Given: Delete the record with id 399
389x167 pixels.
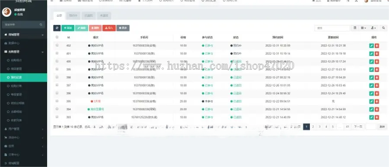Looking at the screenshot, I should [377, 69].
